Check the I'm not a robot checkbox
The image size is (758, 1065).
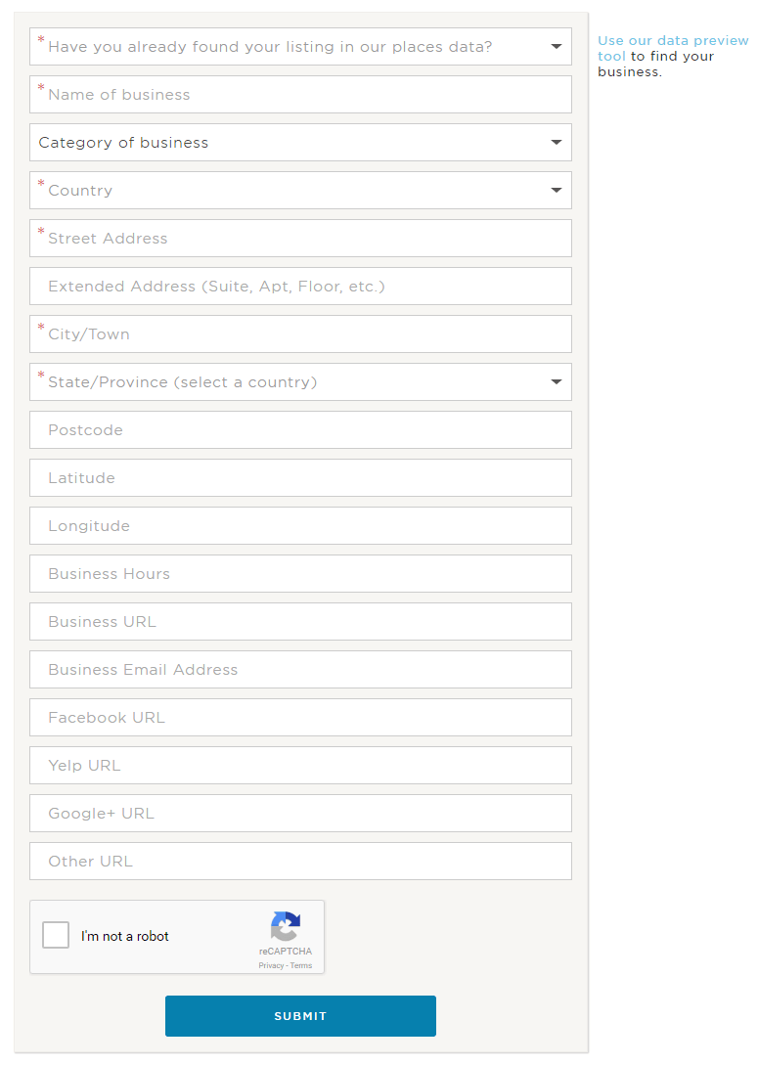click(x=56, y=936)
